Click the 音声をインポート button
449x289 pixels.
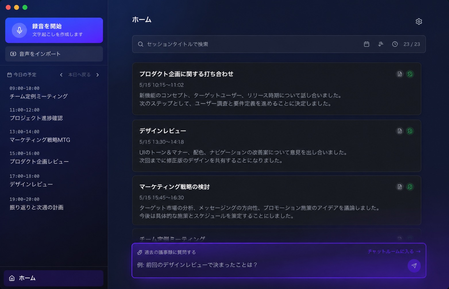tap(54, 54)
